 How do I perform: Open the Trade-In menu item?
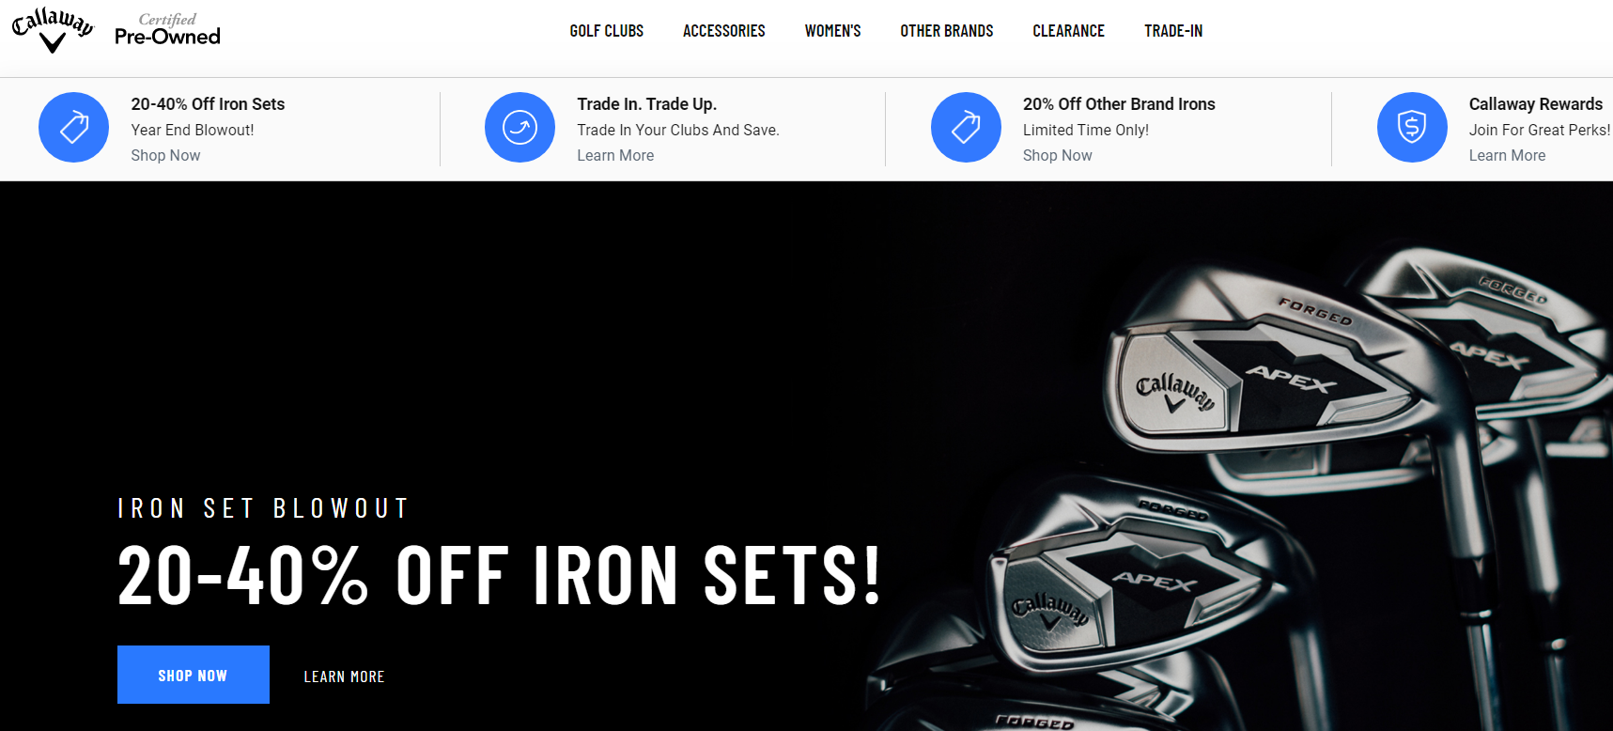(1173, 31)
